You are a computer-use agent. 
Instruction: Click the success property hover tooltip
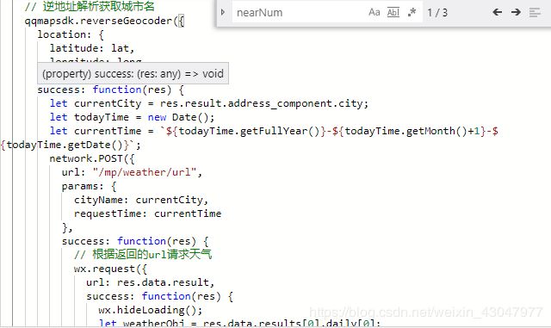(x=133, y=73)
